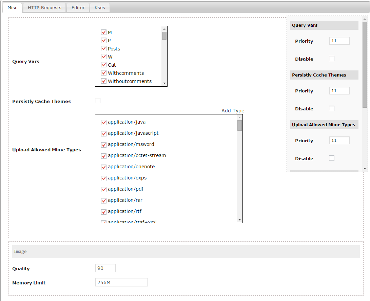This screenshot has height=301, width=370.
Task: Uncheck the Cat query var
Action: [103, 65]
